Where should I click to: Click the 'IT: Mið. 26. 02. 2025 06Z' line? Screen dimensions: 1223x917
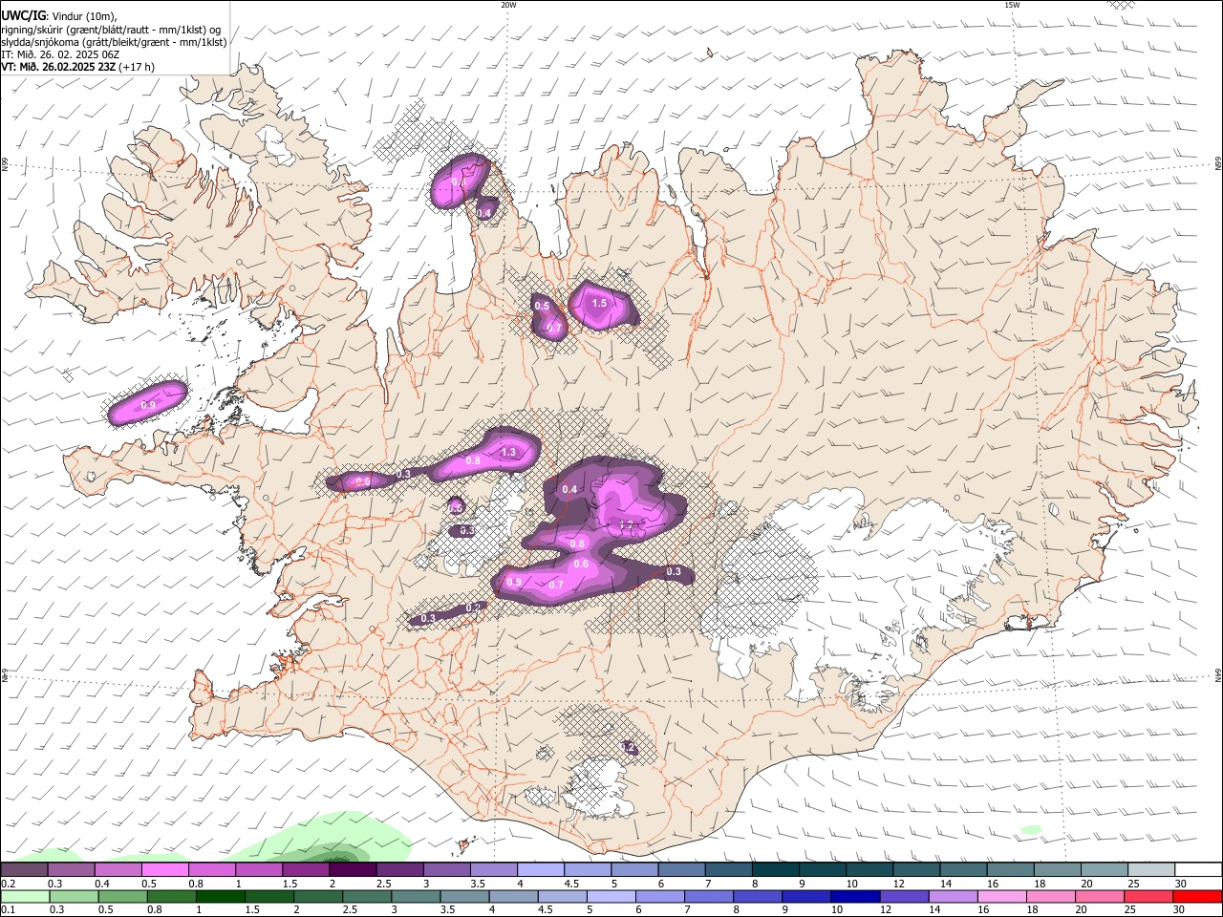tap(60, 53)
